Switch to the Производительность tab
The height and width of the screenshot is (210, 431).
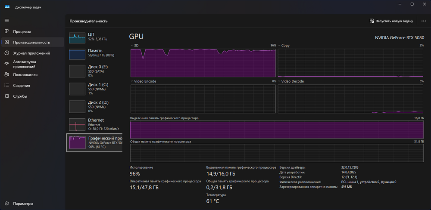tap(31, 42)
